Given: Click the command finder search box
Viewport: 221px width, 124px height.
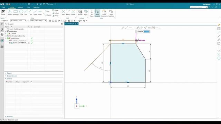Looking at the screenshot, I should [198, 7].
